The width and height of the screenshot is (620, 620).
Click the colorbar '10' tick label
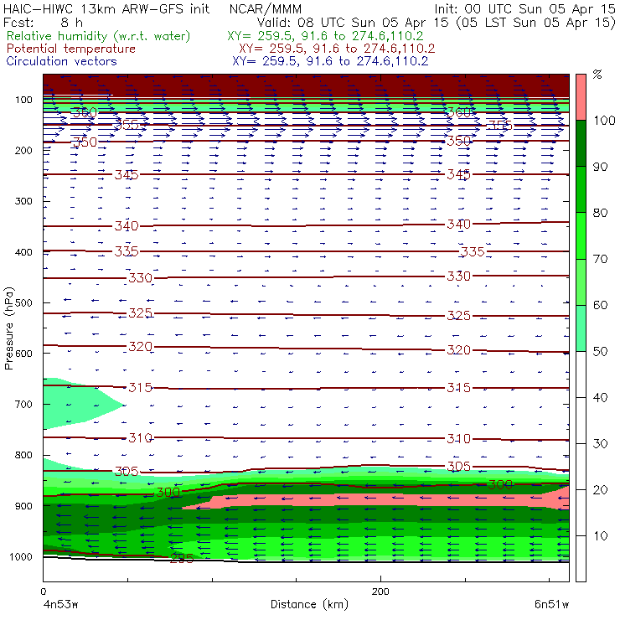click(600, 535)
